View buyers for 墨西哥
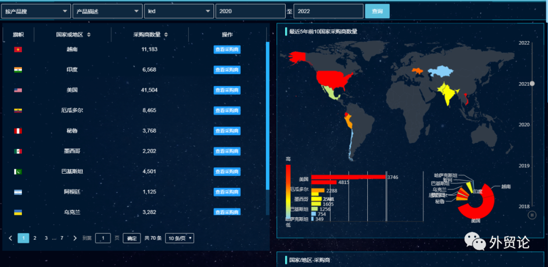This screenshot has width=548, height=267. tap(227, 151)
